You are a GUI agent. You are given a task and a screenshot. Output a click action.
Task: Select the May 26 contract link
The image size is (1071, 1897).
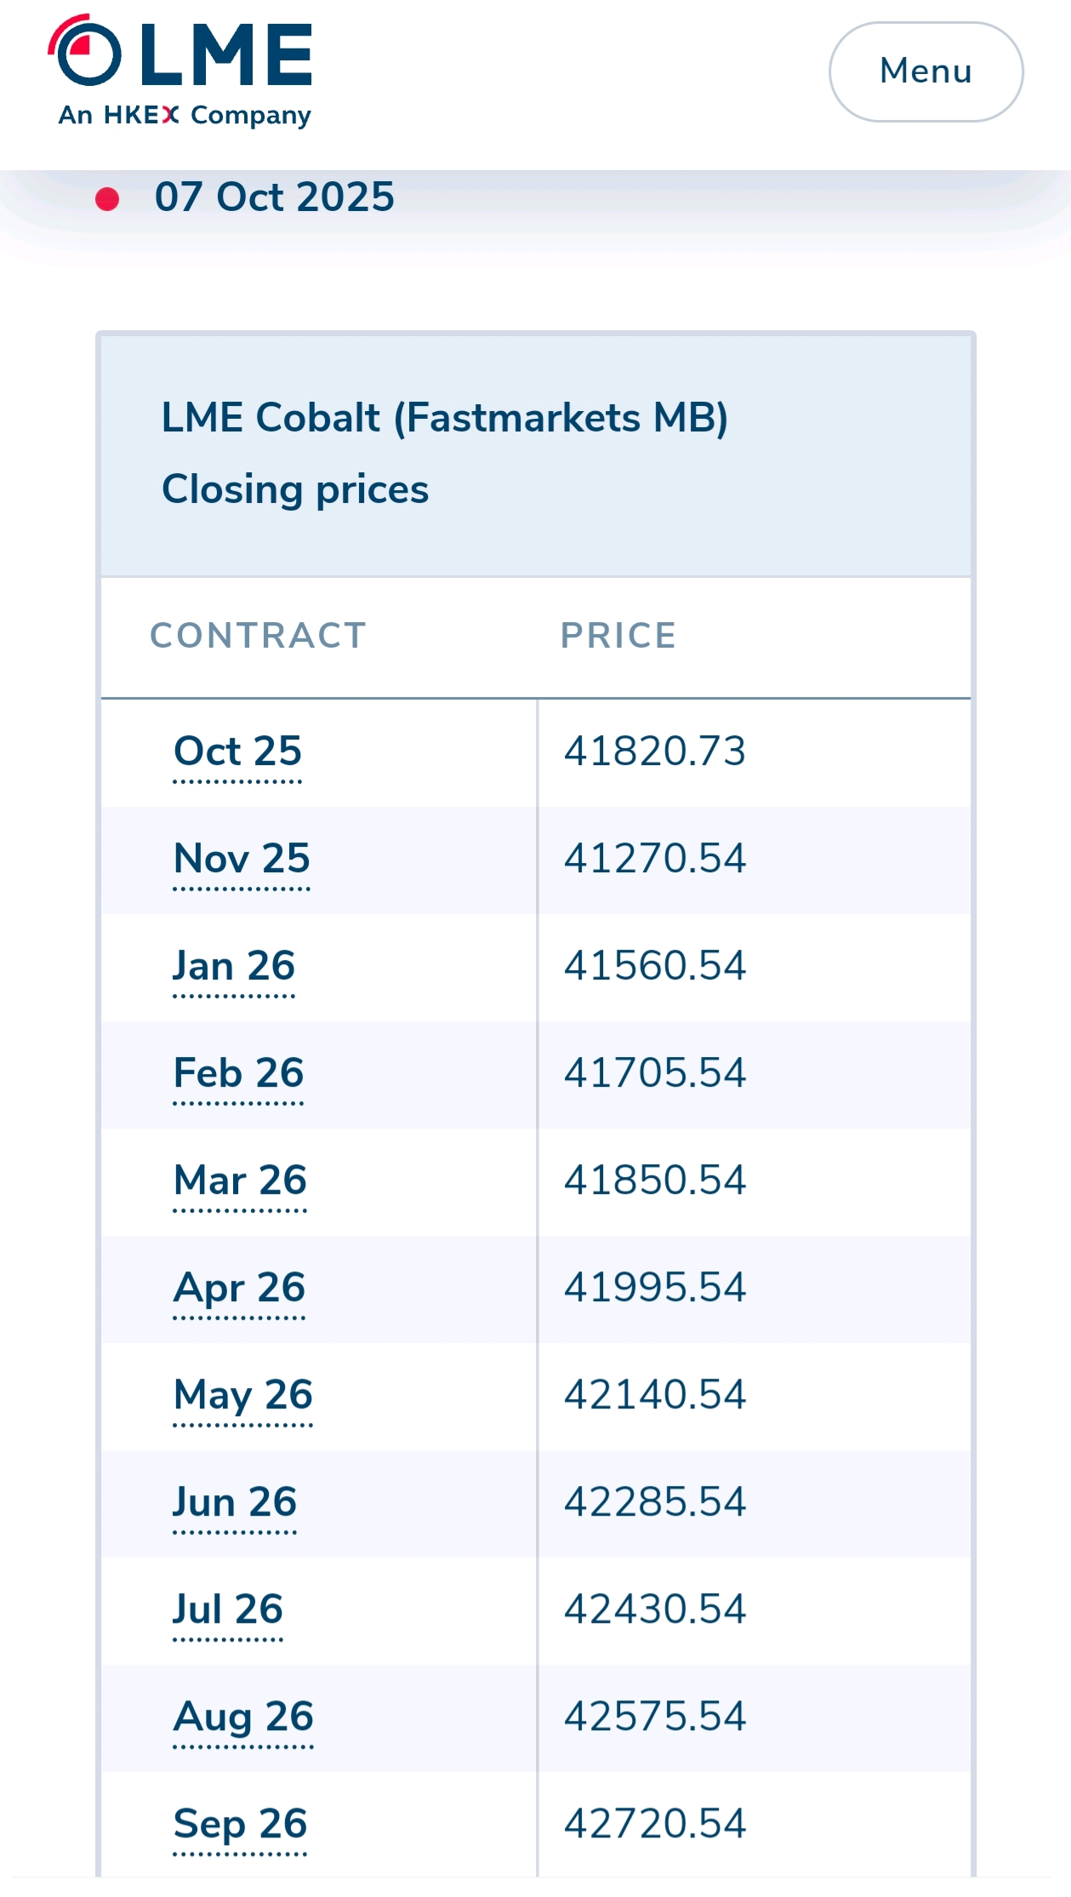coord(243,1395)
